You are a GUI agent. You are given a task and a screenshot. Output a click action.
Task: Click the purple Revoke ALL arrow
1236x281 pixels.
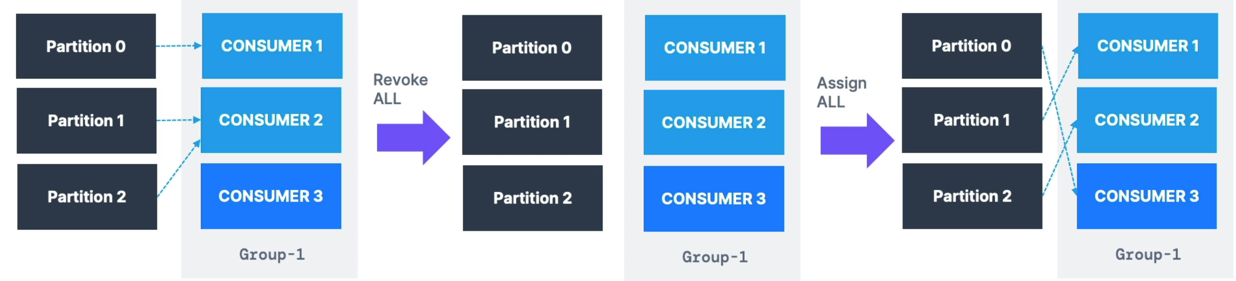413,137
